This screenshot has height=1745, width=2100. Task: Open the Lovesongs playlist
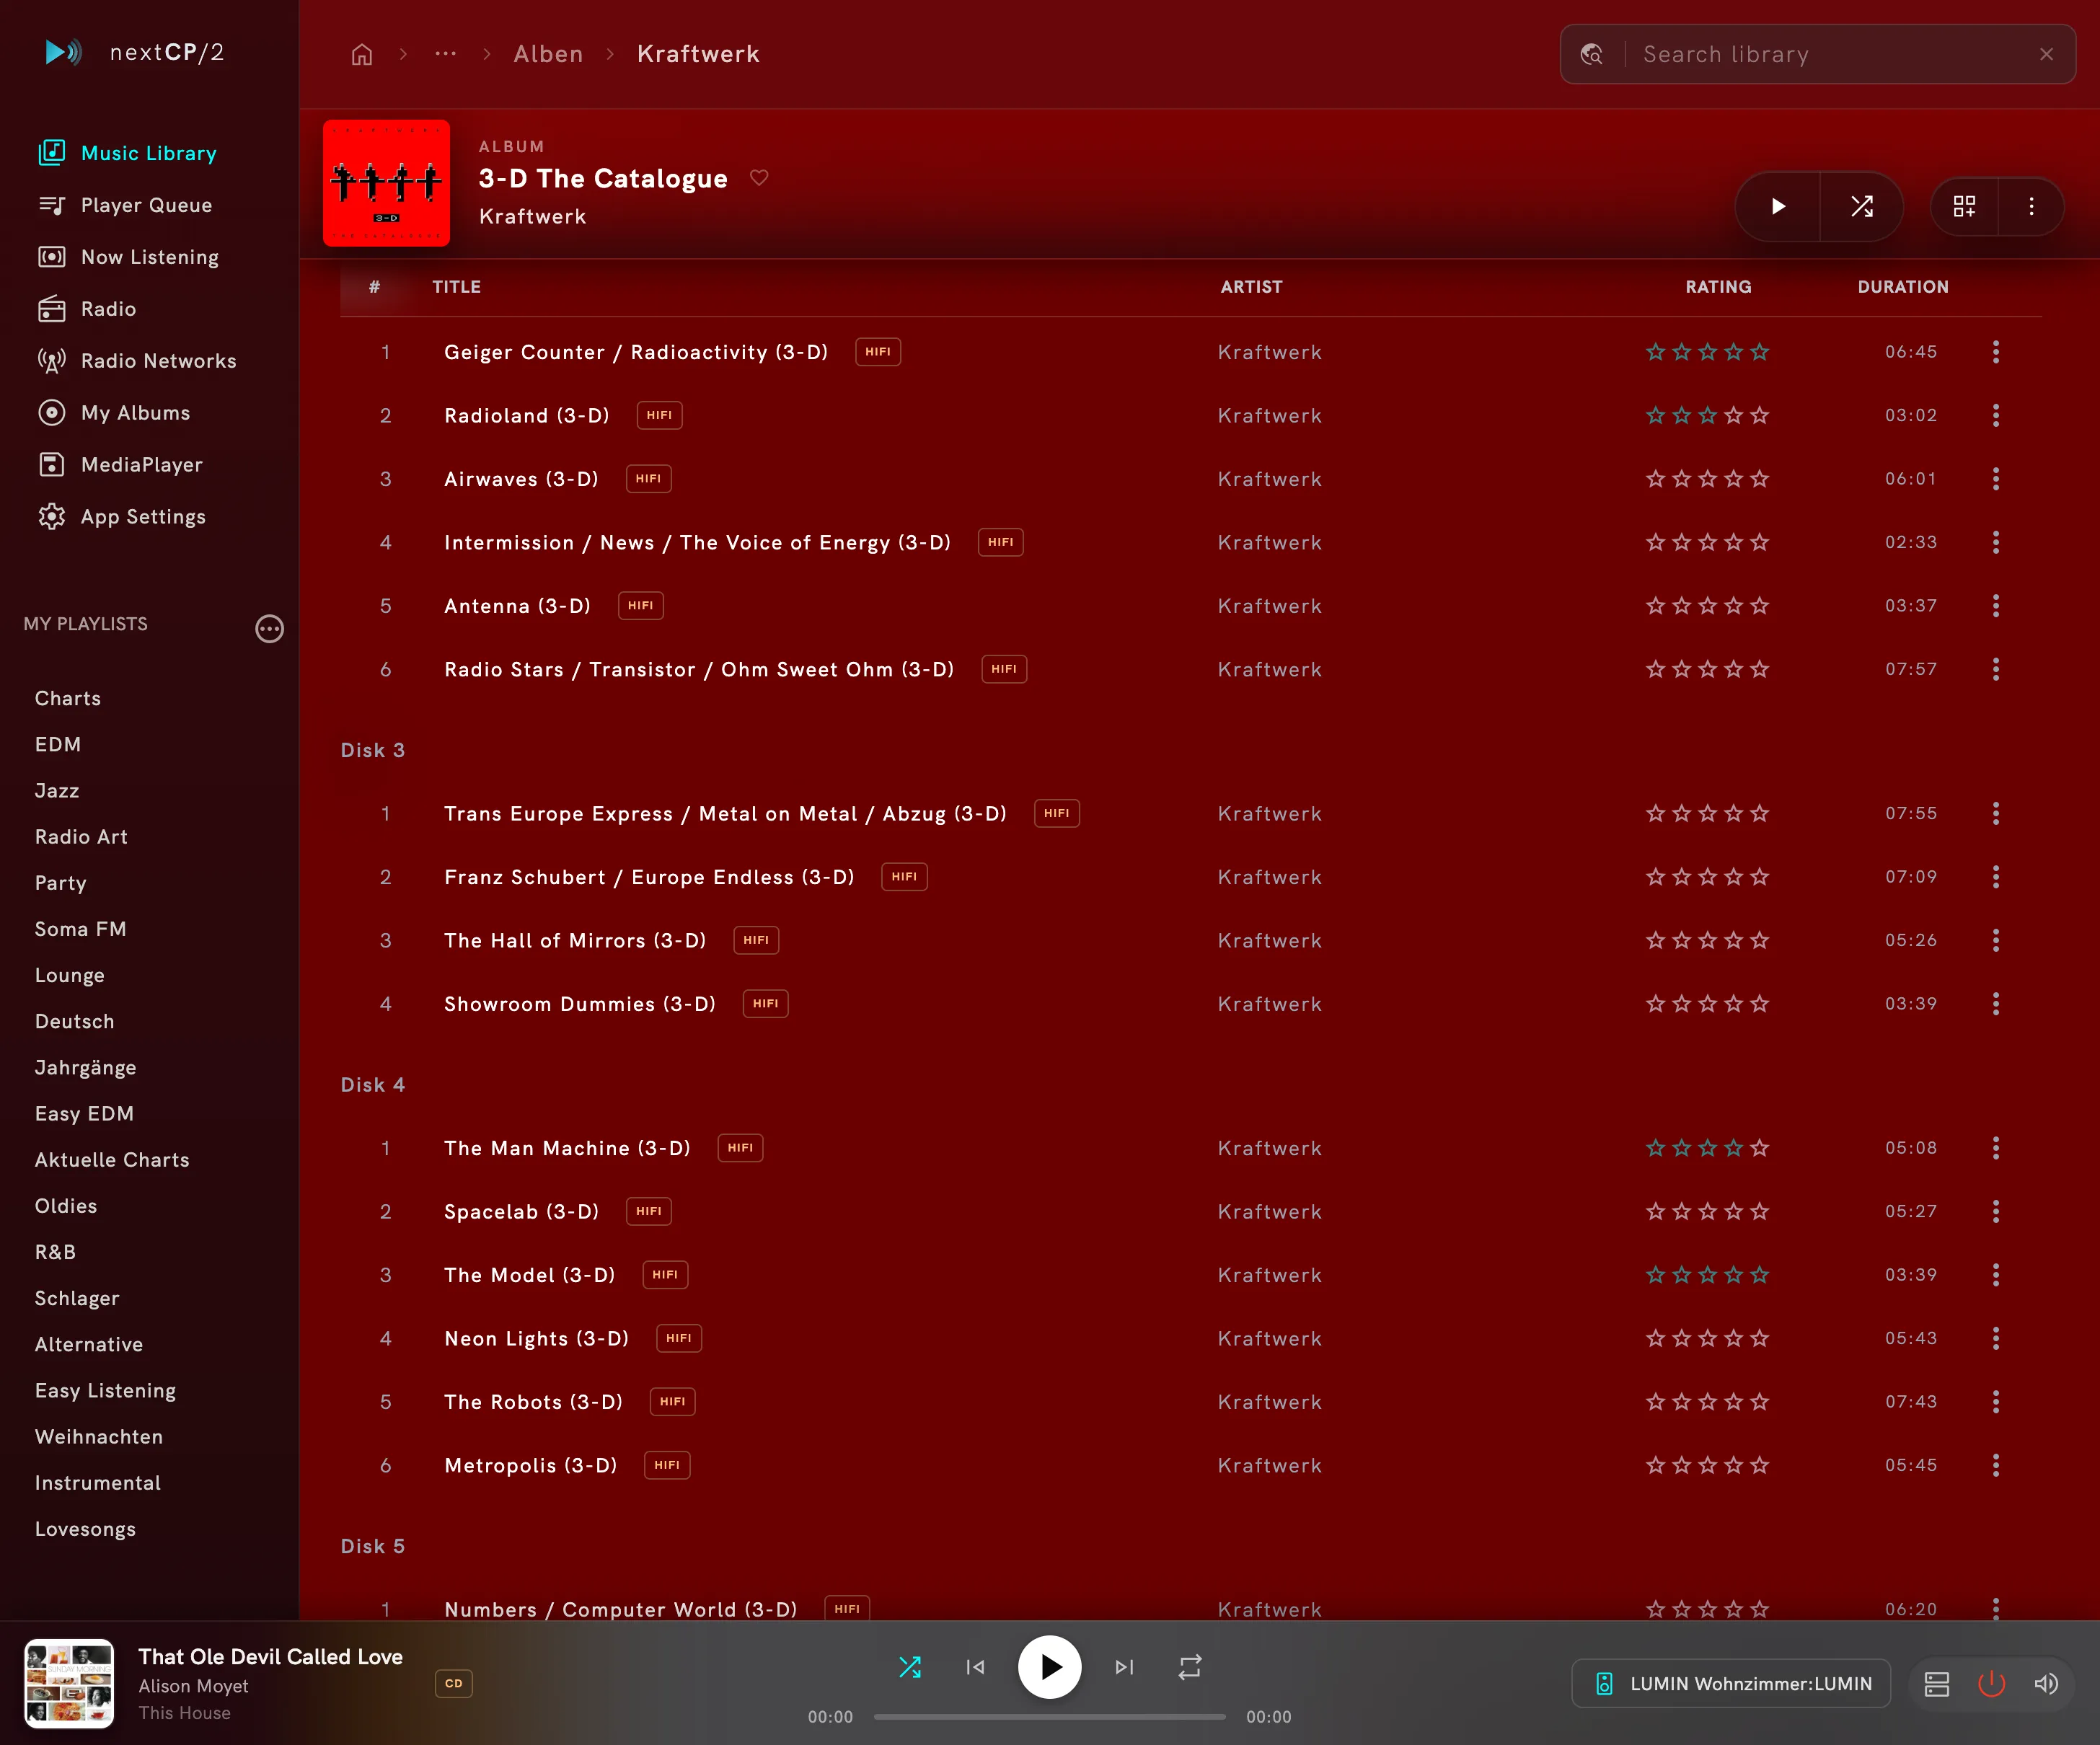tap(86, 1529)
